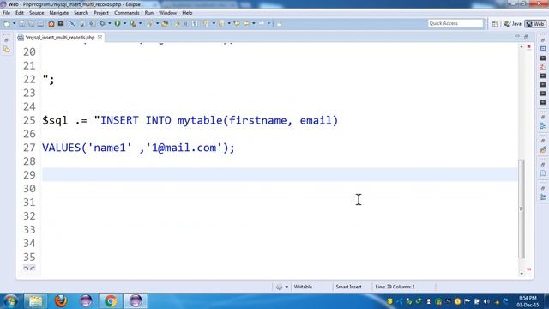The width and height of the screenshot is (549, 309).
Task: Switch to the Web perspective
Action: pyautogui.click(x=535, y=24)
